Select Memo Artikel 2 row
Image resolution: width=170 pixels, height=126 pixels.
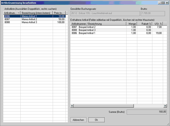35,19
